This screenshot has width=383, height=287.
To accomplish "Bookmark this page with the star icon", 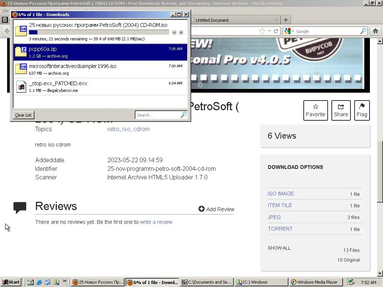I will (262, 31).
